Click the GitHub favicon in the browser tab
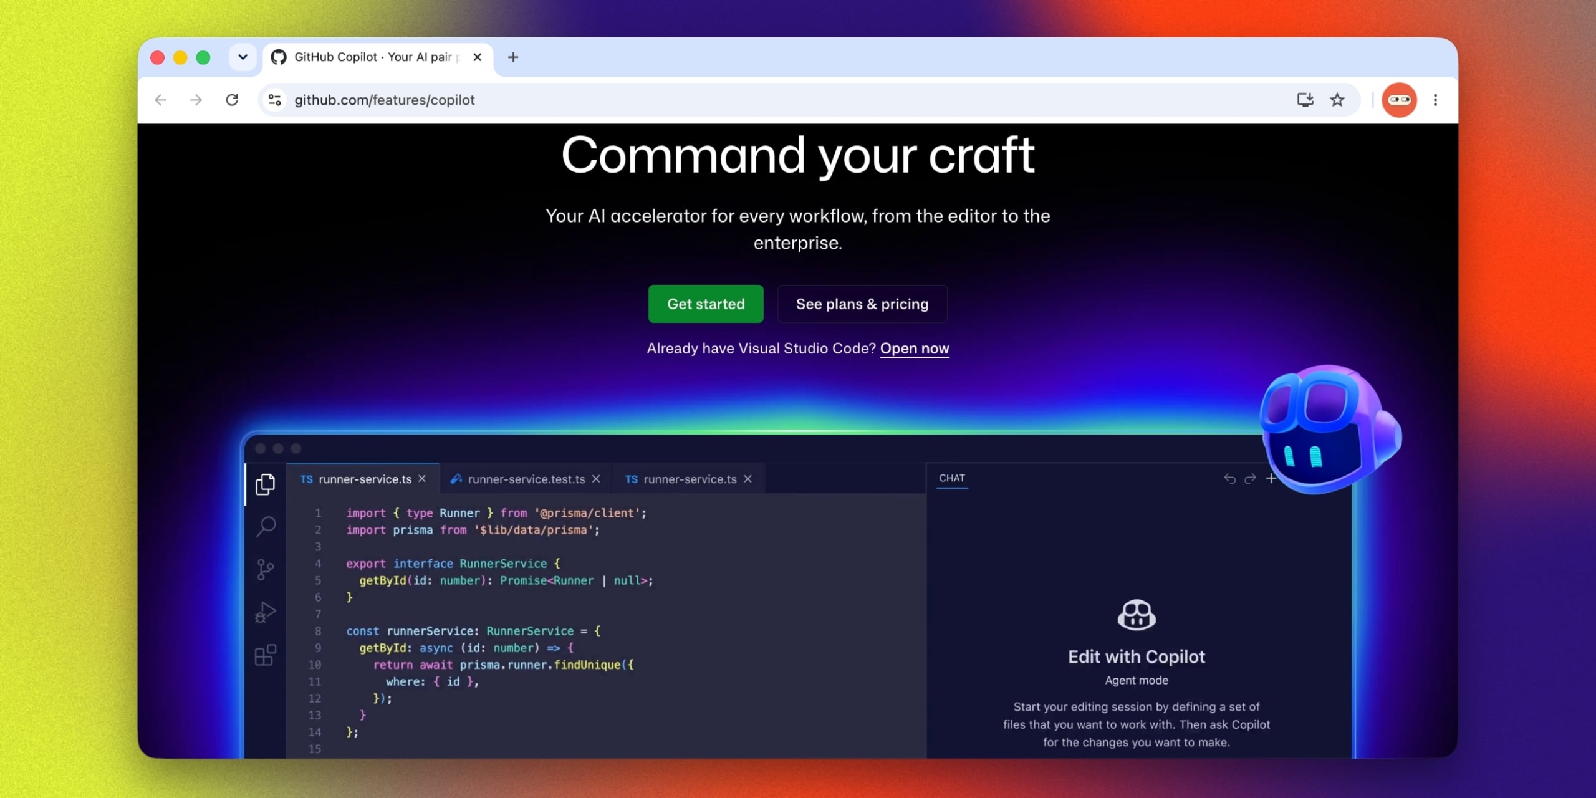 [279, 57]
